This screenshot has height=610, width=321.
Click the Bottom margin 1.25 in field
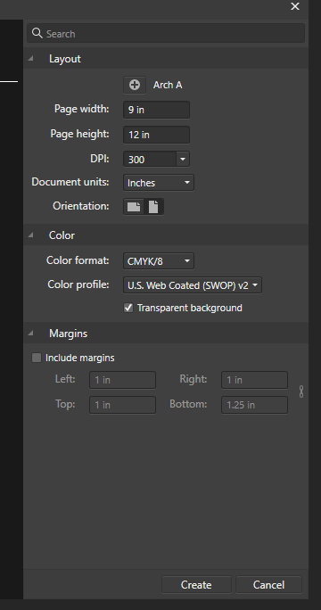254,405
